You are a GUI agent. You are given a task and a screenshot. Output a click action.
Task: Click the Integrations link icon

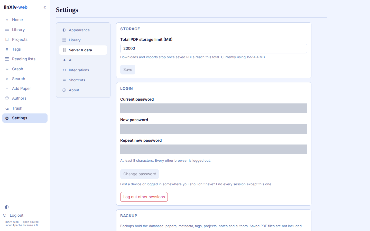[64, 70]
